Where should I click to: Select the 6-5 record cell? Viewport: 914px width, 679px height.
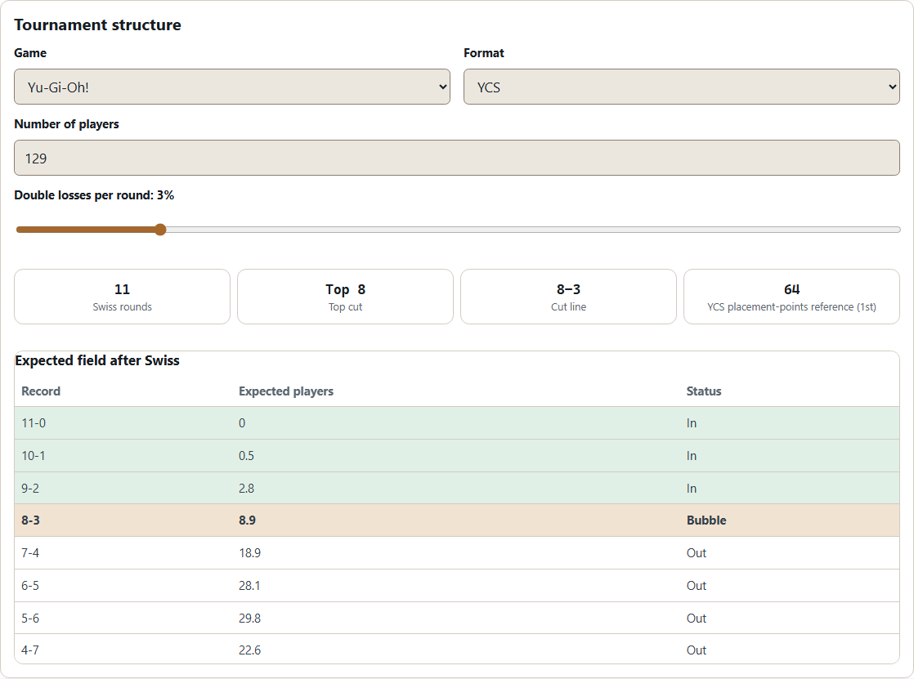(30, 586)
